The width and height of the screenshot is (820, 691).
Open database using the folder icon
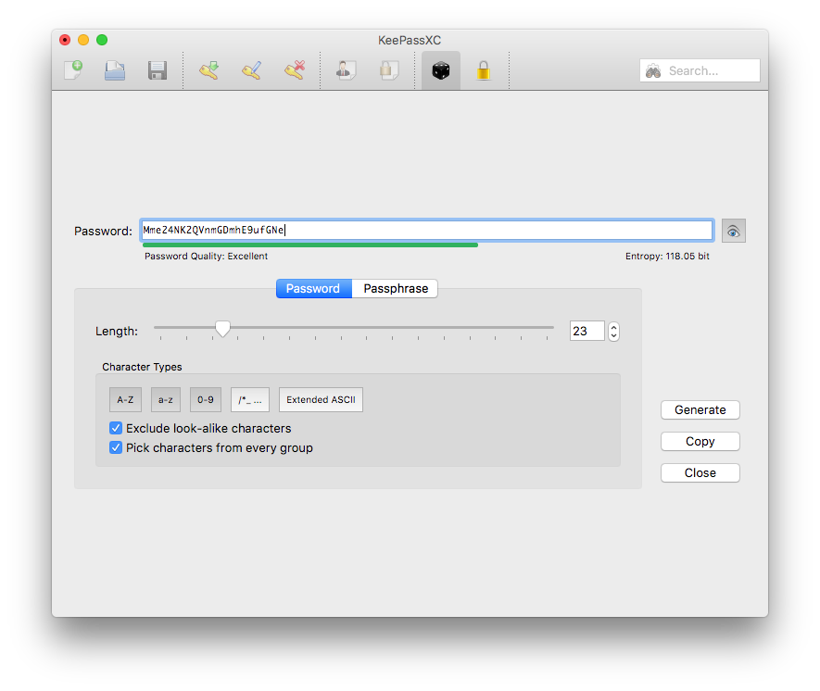tap(115, 70)
